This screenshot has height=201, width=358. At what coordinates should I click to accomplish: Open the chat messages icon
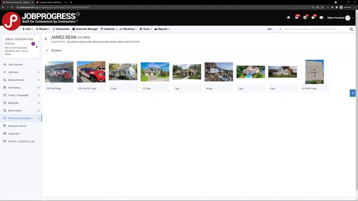(313, 17)
